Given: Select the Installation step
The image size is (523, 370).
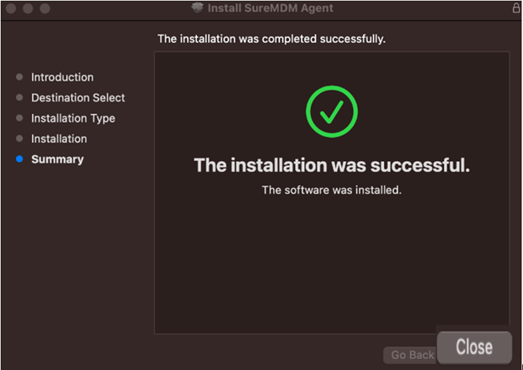Looking at the screenshot, I should 59,139.
